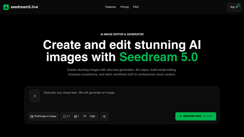Open the FAQ section

pos(136,7)
